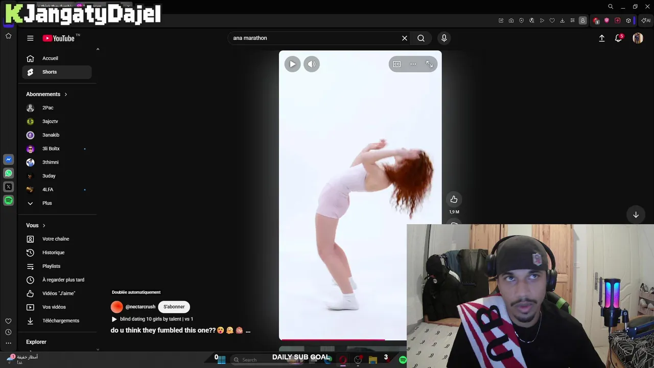654x368 pixels.
Task: Open the nectarcrush channel avatar
Action: coord(117,307)
